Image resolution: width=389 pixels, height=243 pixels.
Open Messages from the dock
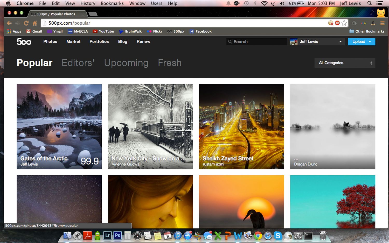tap(208, 235)
